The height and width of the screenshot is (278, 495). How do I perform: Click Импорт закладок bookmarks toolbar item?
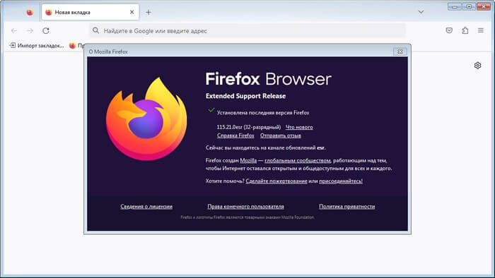coord(37,46)
